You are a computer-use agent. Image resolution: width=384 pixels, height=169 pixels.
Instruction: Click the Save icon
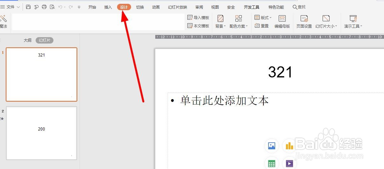pyautogui.click(x=28, y=7)
